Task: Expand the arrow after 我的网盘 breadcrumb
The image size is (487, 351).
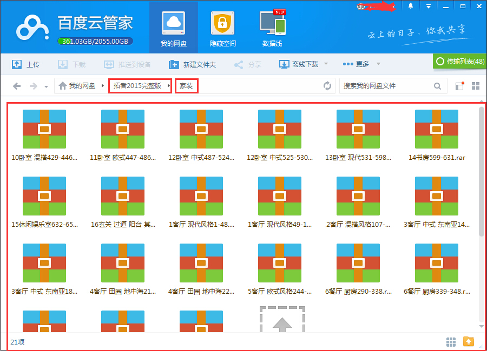Action: point(102,85)
